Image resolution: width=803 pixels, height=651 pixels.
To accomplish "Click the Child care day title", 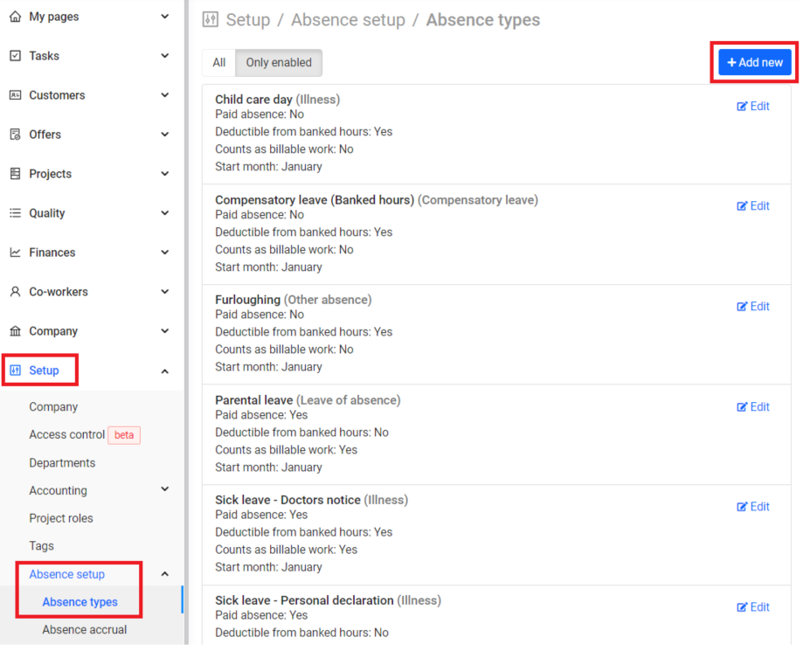I will click(x=253, y=100).
